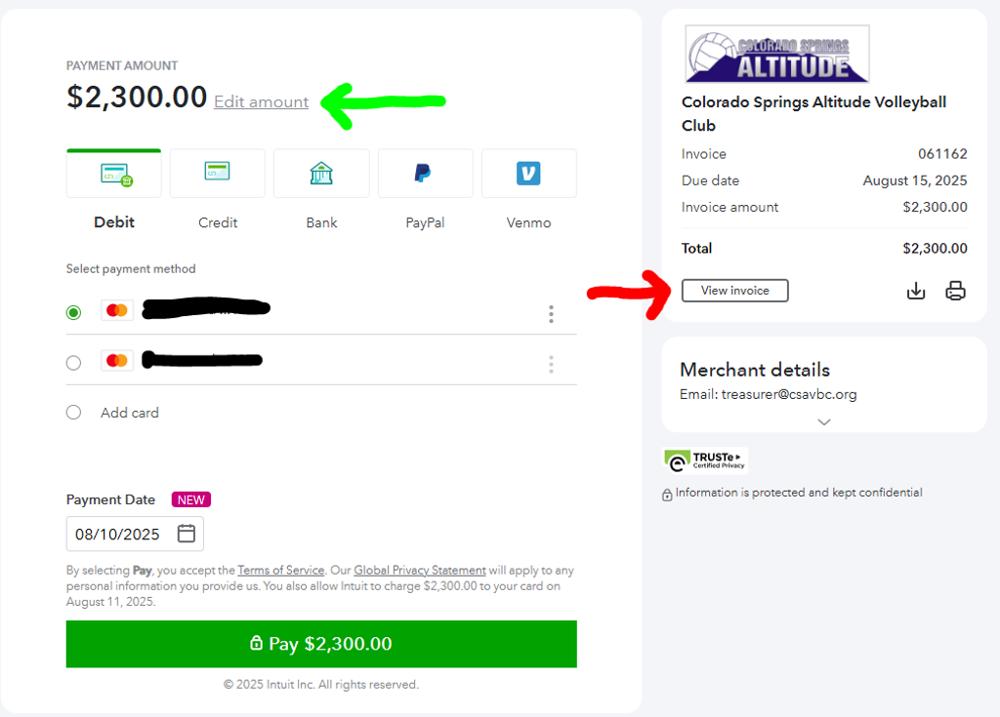Select the second saved Mastercard radio button
The width and height of the screenshot is (1000, 717).
73,363
